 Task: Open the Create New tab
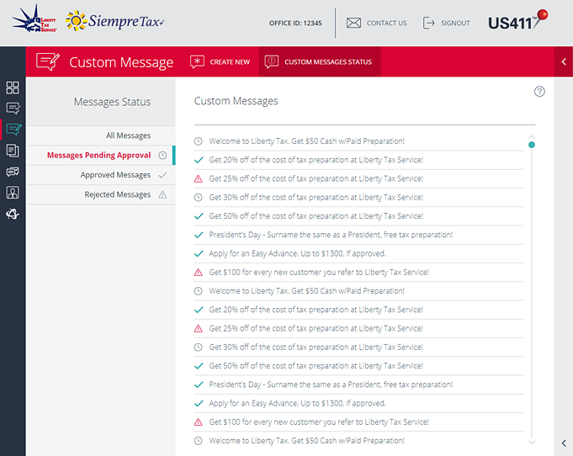pos(220,61)
